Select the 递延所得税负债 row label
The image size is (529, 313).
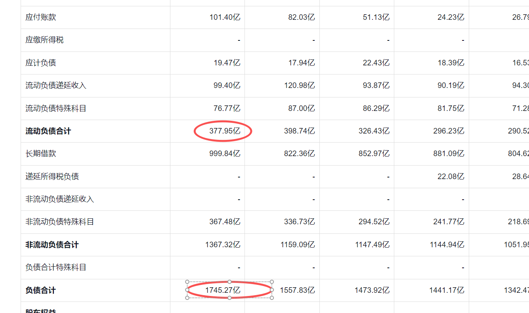pyautogui.click(x=52, y=177)
